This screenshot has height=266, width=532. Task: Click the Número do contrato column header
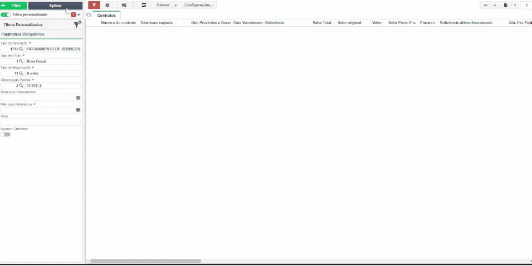point(119,23)
